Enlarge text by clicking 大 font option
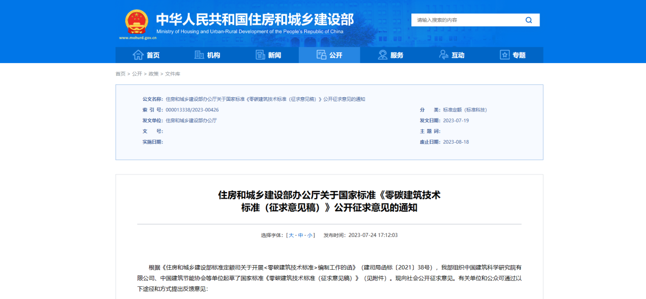Viewport: 646px width, 299px height. (x=292, y=234)
